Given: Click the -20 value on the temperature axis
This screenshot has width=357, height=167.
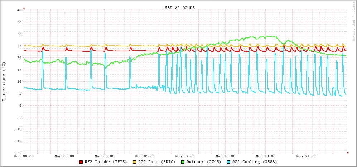Looking at the screenshot, I should pos(18,153).
